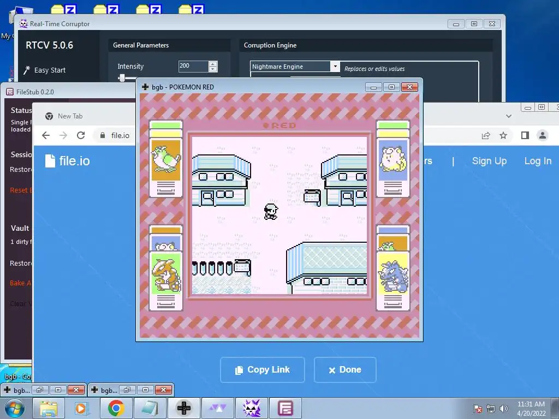Click the Copy Link button
Screen dimensions: 559x419
click(263, 370)
